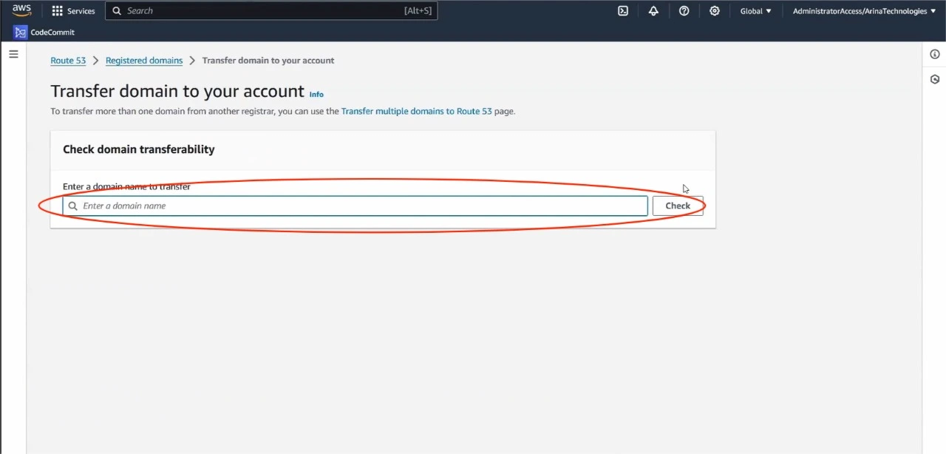Click the top AWS Search bar
Viewport: 946px width, 454px height.
click(270, 11)
